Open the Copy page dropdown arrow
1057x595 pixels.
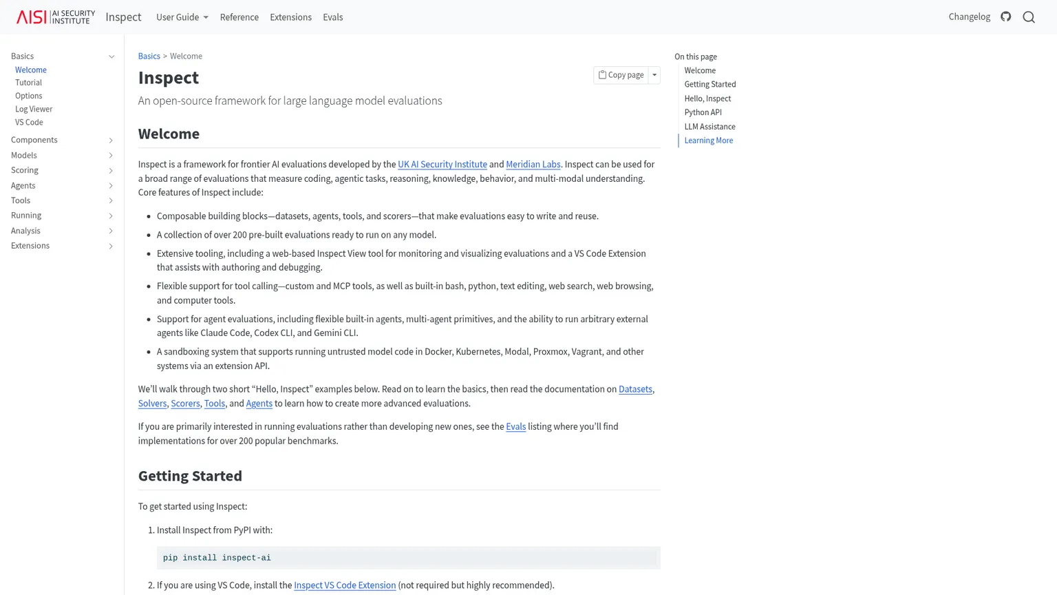point(654,75)
